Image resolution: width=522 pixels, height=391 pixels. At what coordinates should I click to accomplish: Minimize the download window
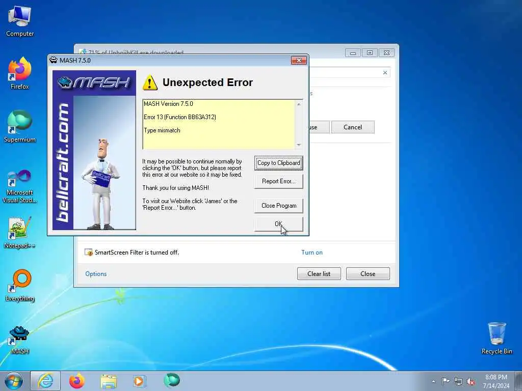coord(353,53)
